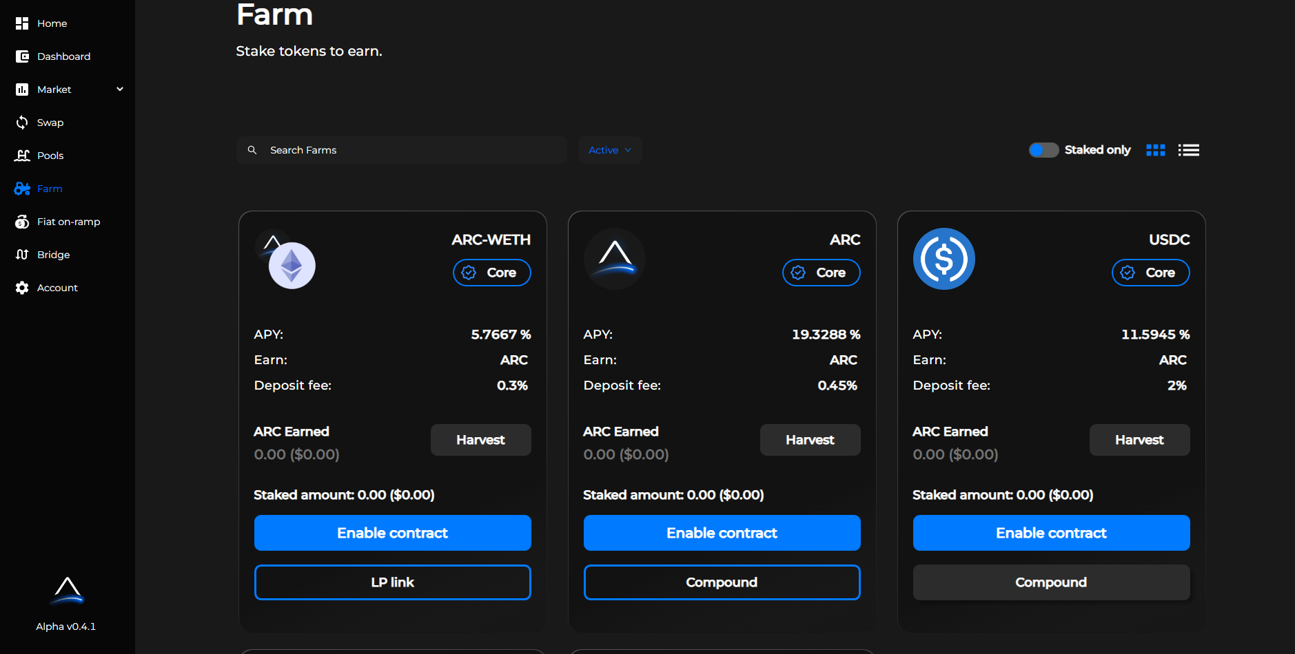Screen dimensions: 1295x654
Task: Click the Bridge icon in sidebar
Action: [22, 255]
